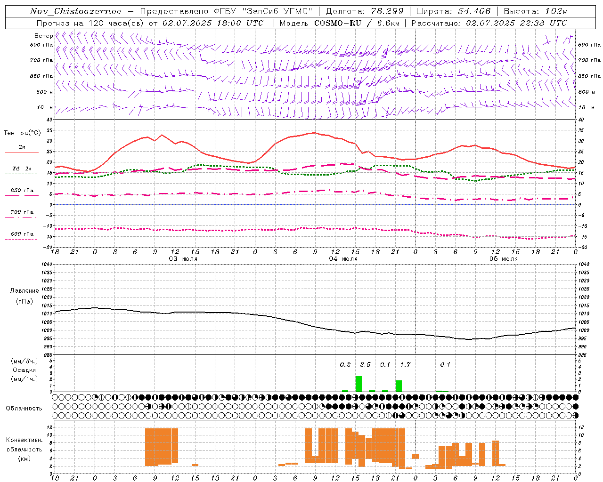Click the '1.7' precipitation amount value
Screen dimensions: 603x482
(x=405, y=365)
